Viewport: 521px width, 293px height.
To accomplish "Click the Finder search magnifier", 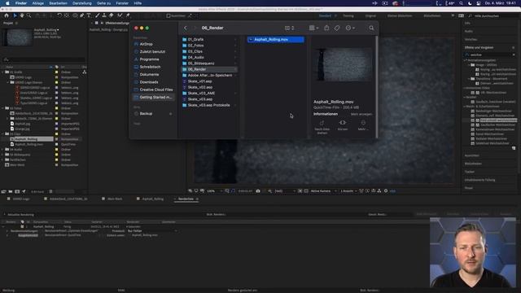I will pyautogui.click(x=371, y=28).
